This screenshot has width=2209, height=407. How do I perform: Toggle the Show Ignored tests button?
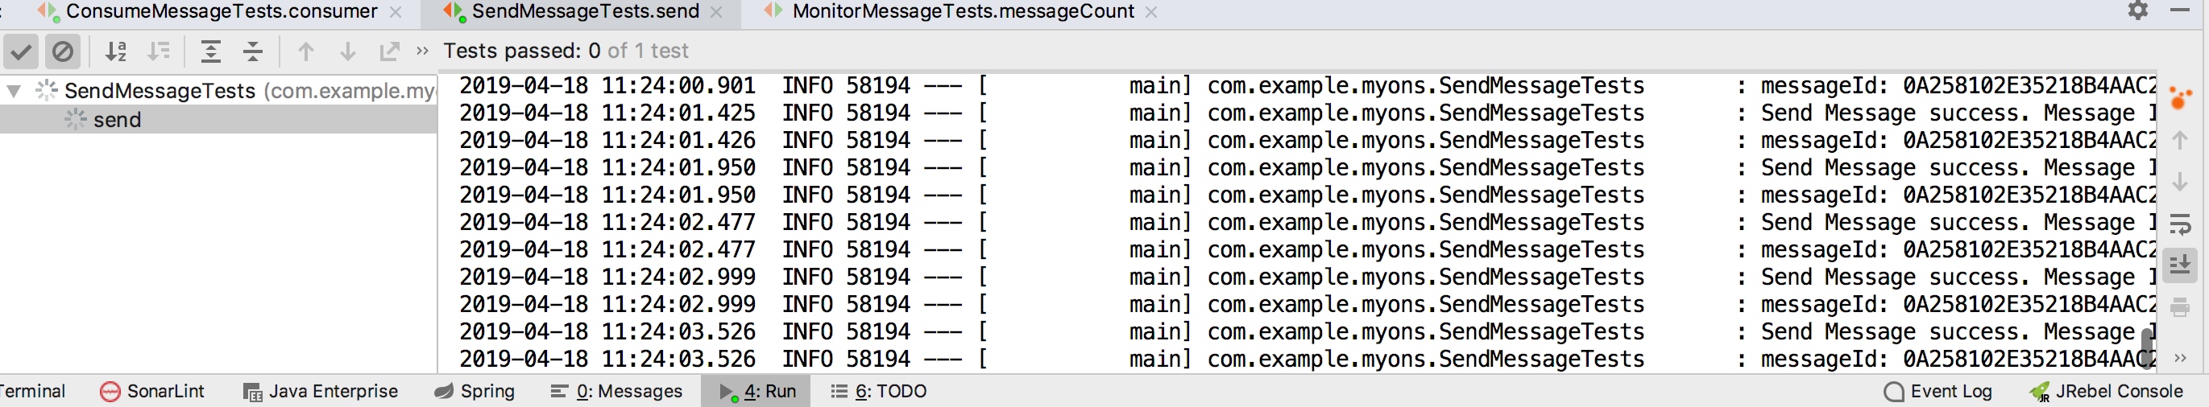pos(63,51)
